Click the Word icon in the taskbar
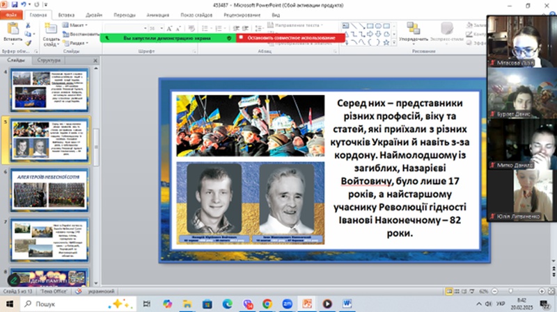The height and width of the screenshot is (312, 557). click(x=347, y=304)
